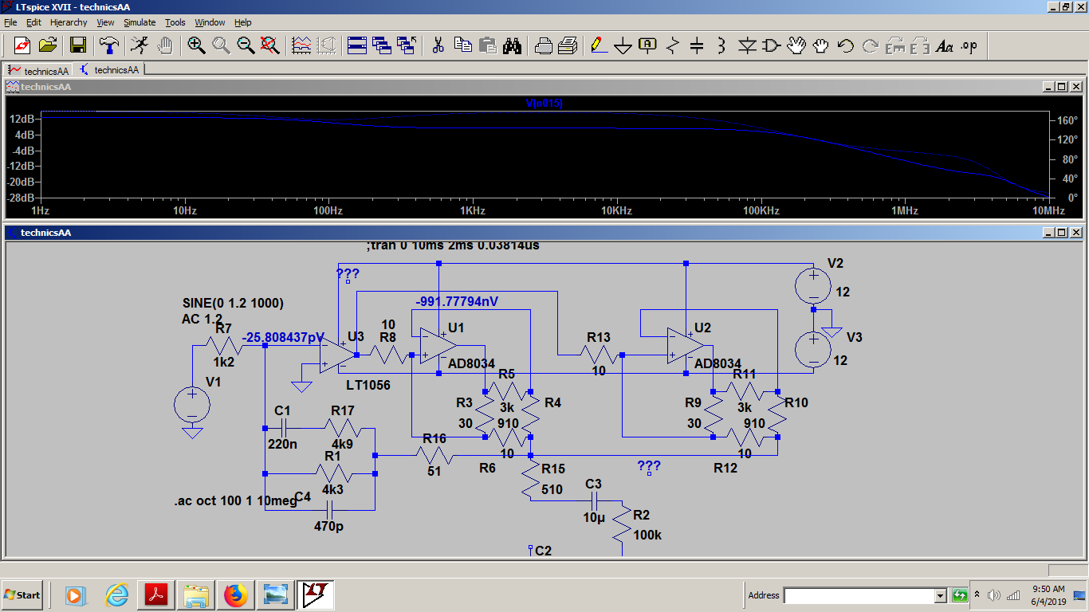Switch to the technicsAA schematic tab
The image size is (1089, 612).
(110, 70)
